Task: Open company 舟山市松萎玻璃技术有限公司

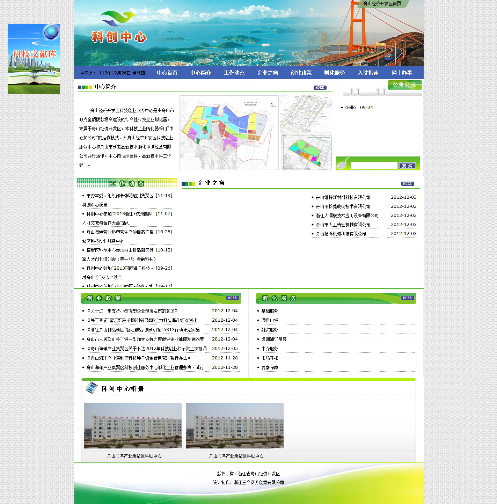Action: (x=343, y=206)
